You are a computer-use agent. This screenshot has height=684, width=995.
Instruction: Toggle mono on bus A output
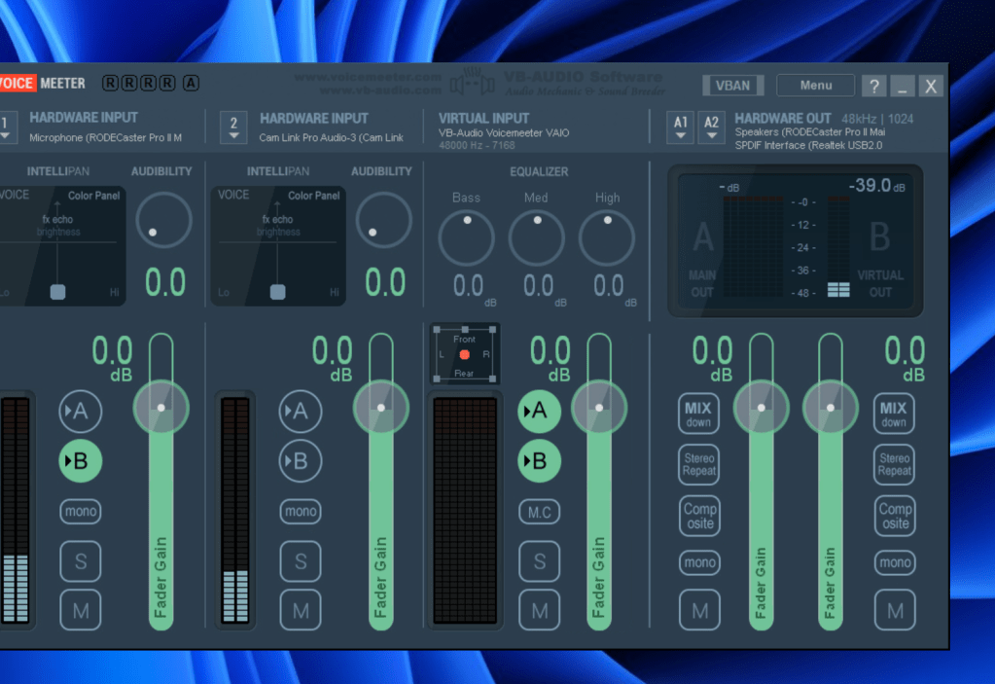click(x=699, y=562)
